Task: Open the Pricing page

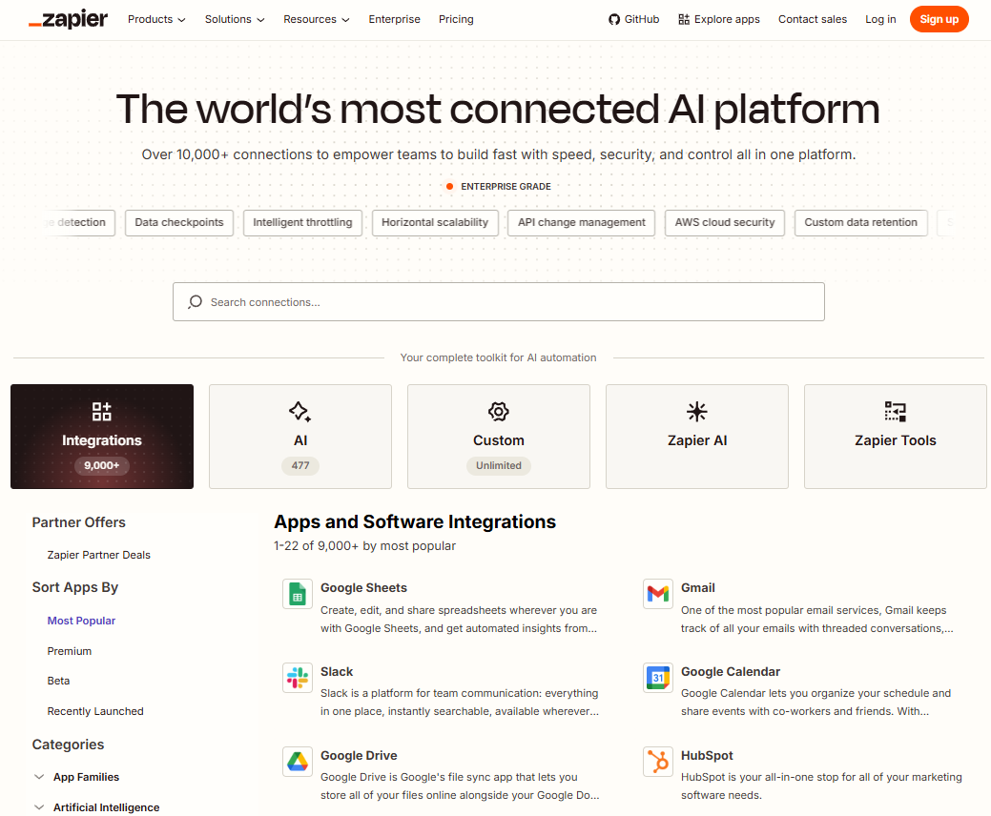Action: 456,20
